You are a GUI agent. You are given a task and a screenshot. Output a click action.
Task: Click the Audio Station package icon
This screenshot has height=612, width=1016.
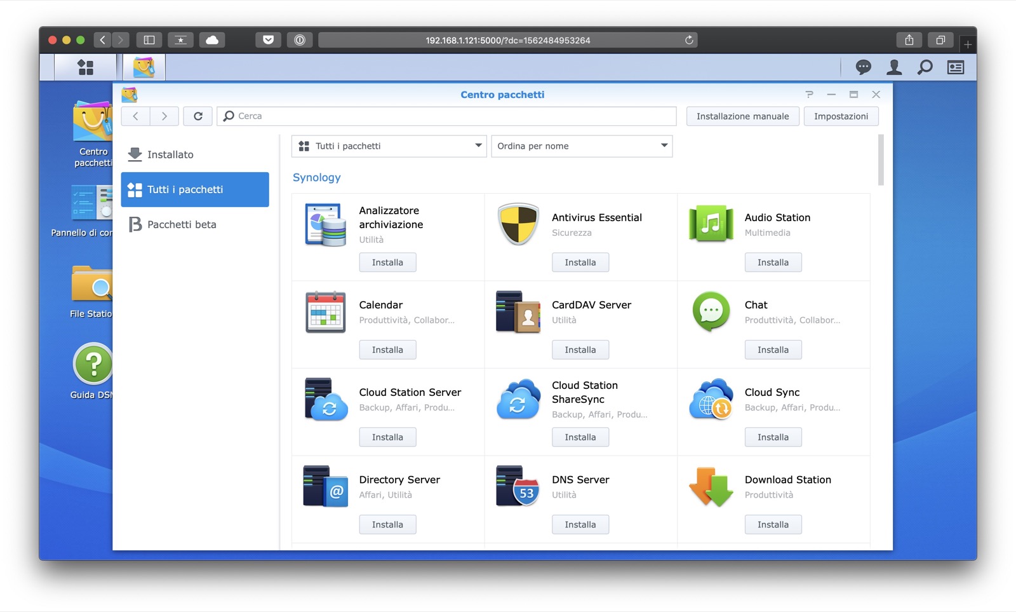711,224
